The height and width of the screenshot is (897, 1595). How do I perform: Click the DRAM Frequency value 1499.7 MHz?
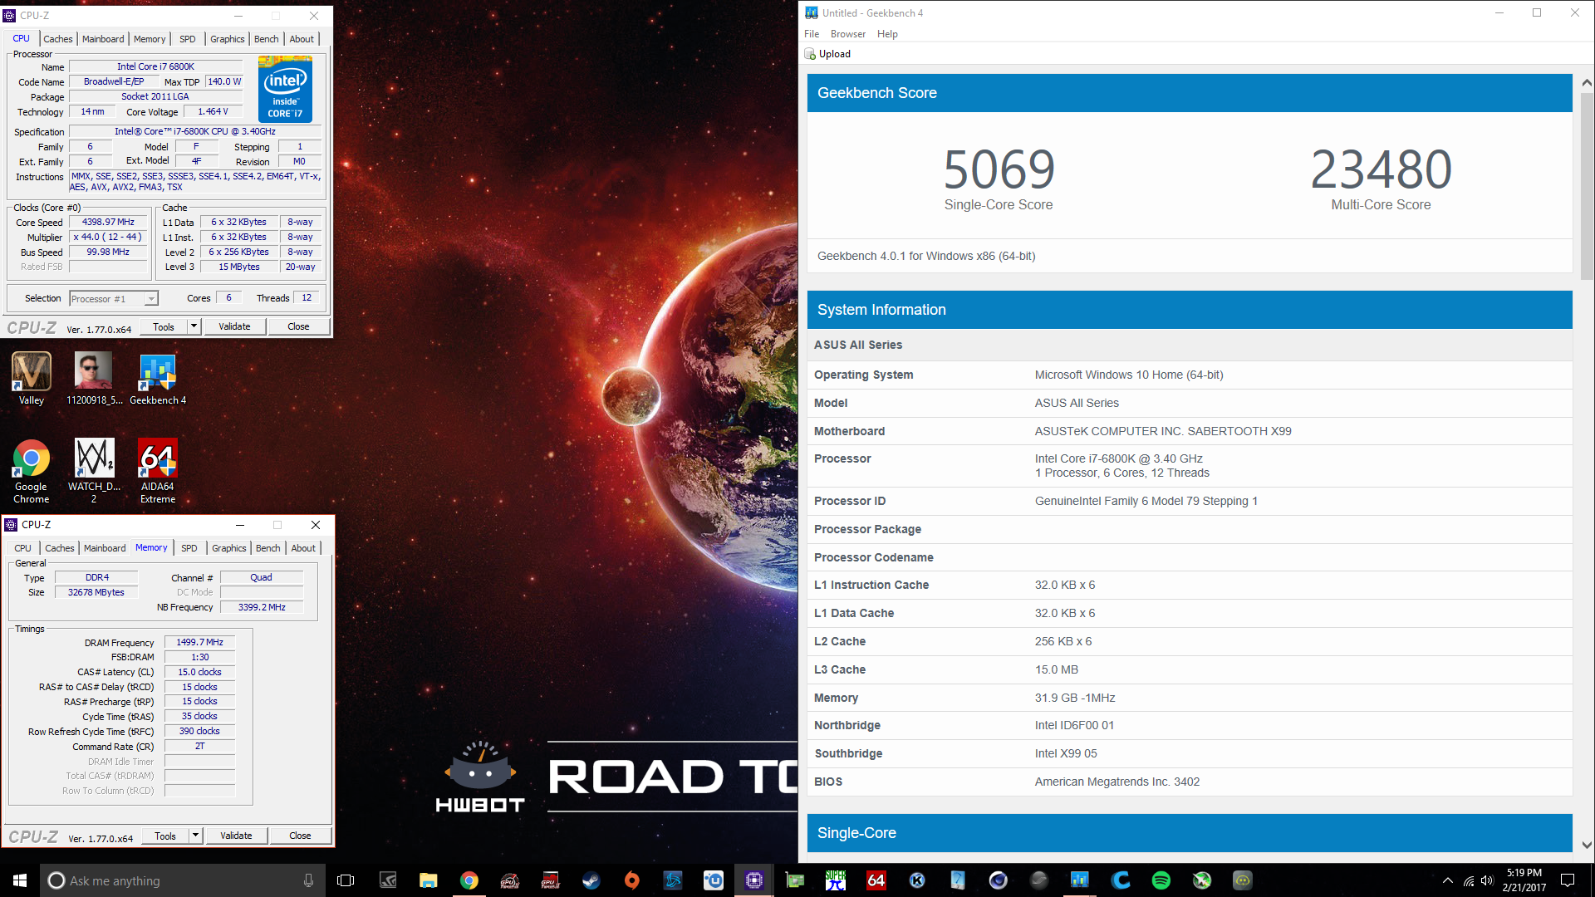click(x=199, y=642)
